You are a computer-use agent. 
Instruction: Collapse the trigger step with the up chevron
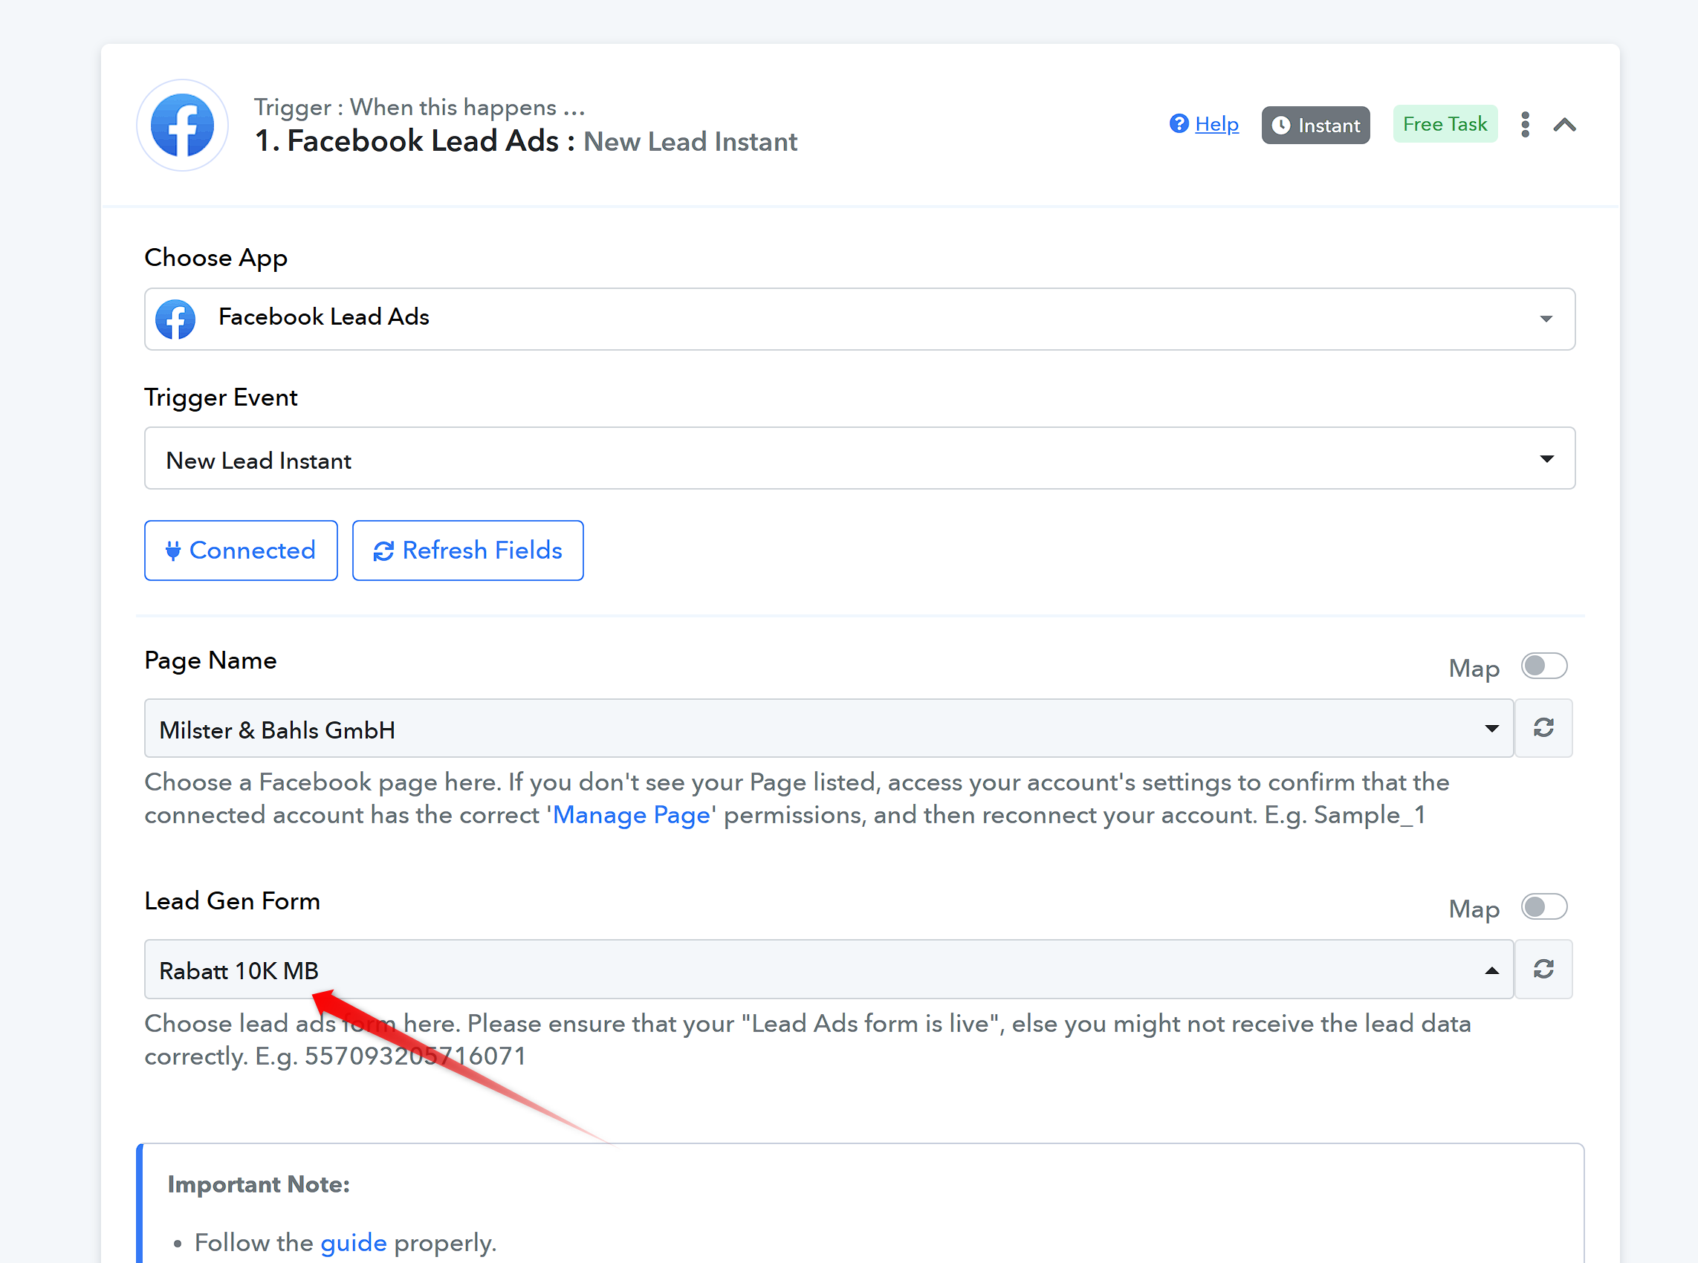coord(1564,125)
